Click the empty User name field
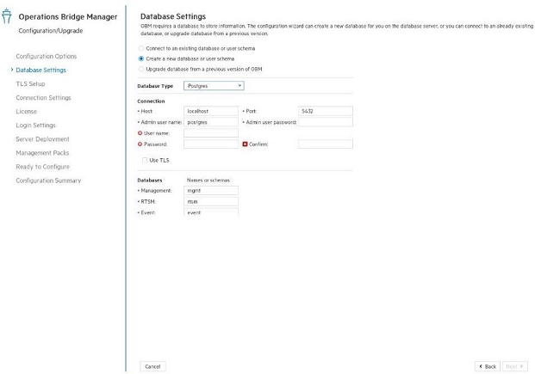This screenshot has width=535, height=374. (211, 133)
